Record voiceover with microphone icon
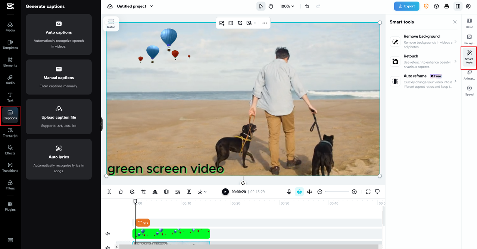The width and height of the screenshot is (477, 249). (x=289, y=192)
